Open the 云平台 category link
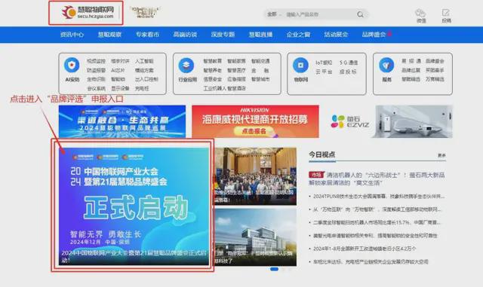 [x=324, y=72]
